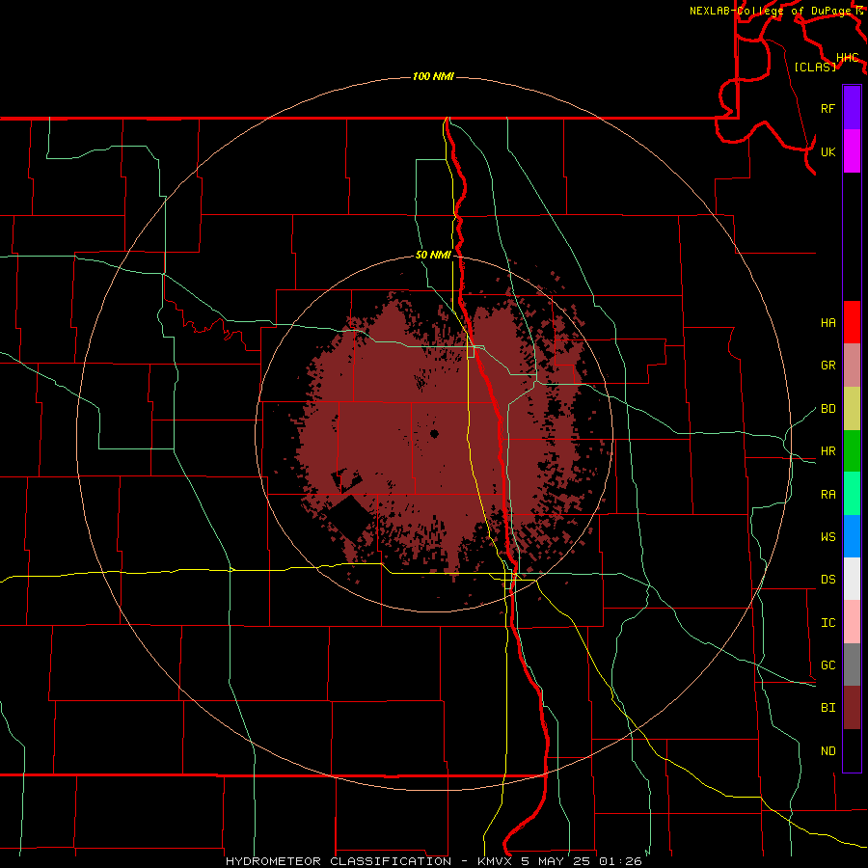This screenshot has width=868, height=868.
Task: Click the BI legend label
Action: click(827, 708)
